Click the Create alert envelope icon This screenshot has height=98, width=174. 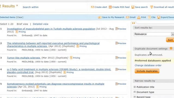[92, 7]
